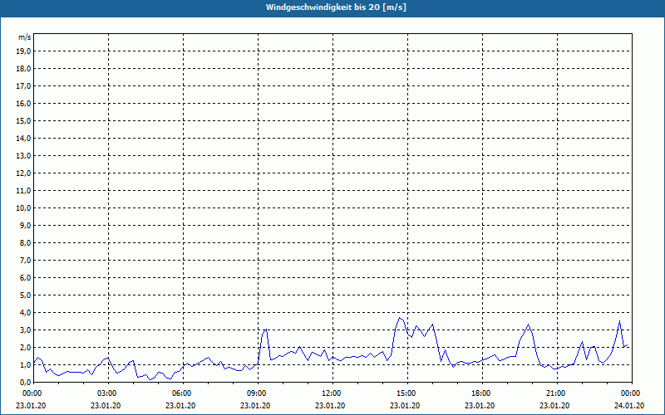Viewport: 665px width, 415px height.
Task: Select the '18,0' y-axis label
Action: (23, 69)
